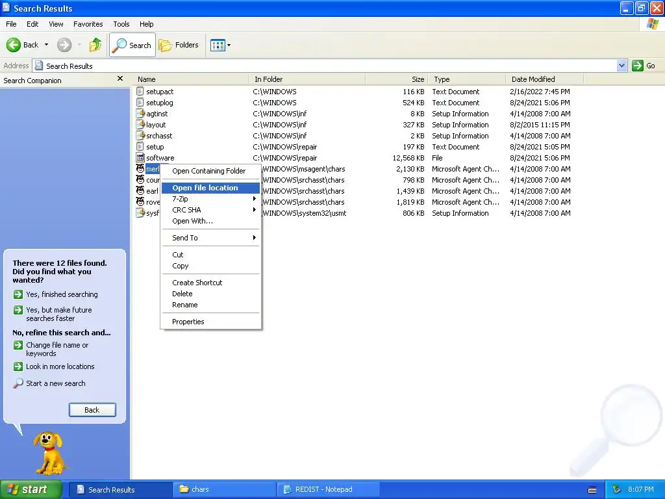
Task: Open the View menu
Action: click(x=56, y=24)
